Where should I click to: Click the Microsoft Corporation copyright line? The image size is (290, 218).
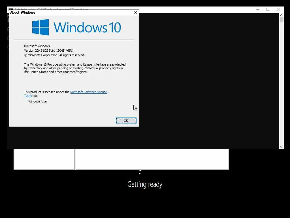point(55,55)
